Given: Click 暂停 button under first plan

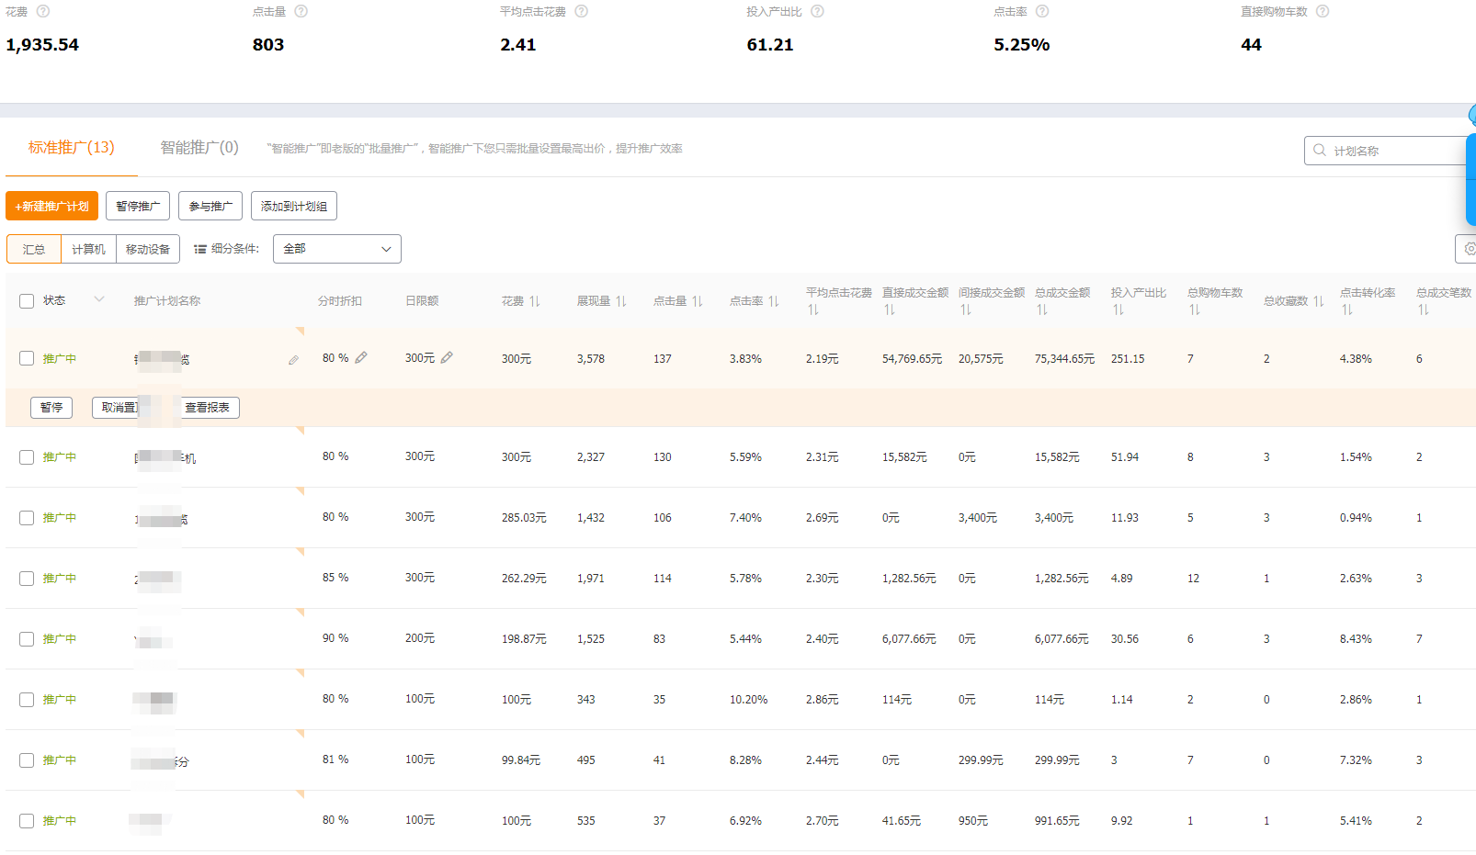Looking at the screenshot, I should coord(51,408).
